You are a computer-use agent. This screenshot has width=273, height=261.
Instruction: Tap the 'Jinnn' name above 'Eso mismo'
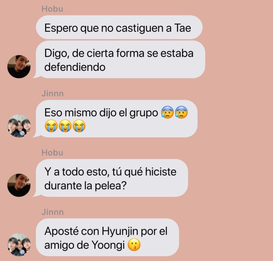pyautogui.click(x=53, y=94)
